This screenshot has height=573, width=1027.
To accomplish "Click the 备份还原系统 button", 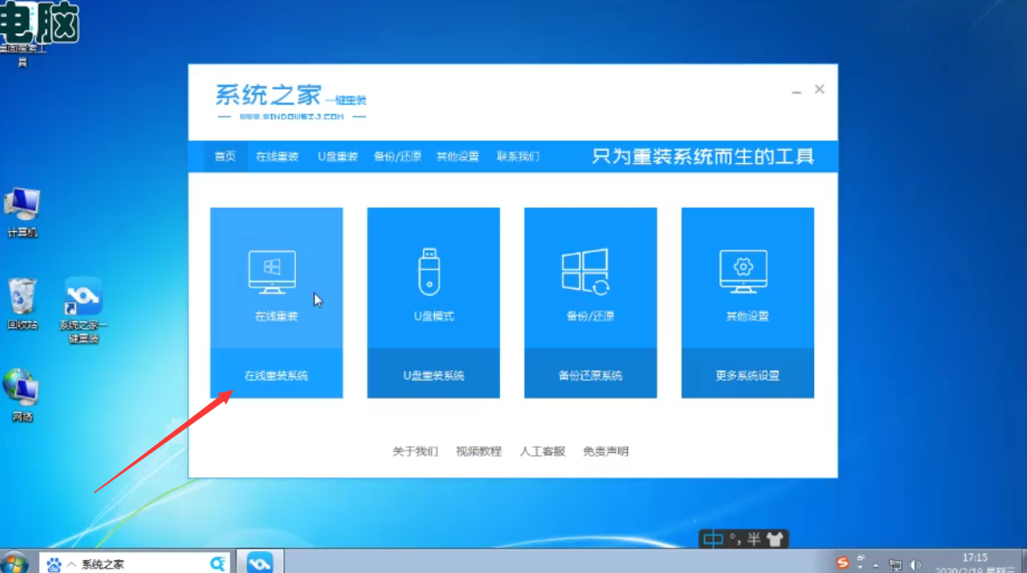I will pyautogui.click(x=590, y=374).
